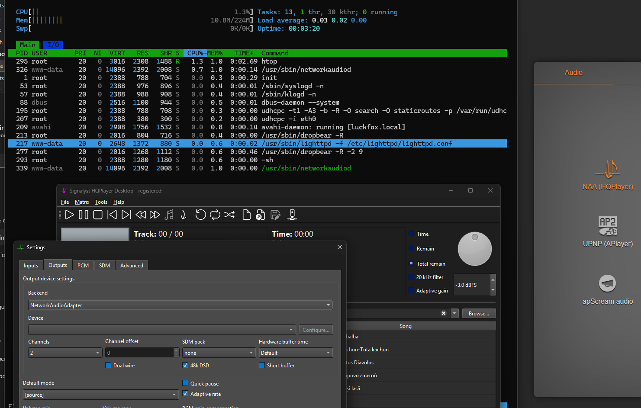Image resolution: width=641 pixels, height=408 pixels.
Task: Pause playback in HQPlayer toolbar
Action: [84, 215]
